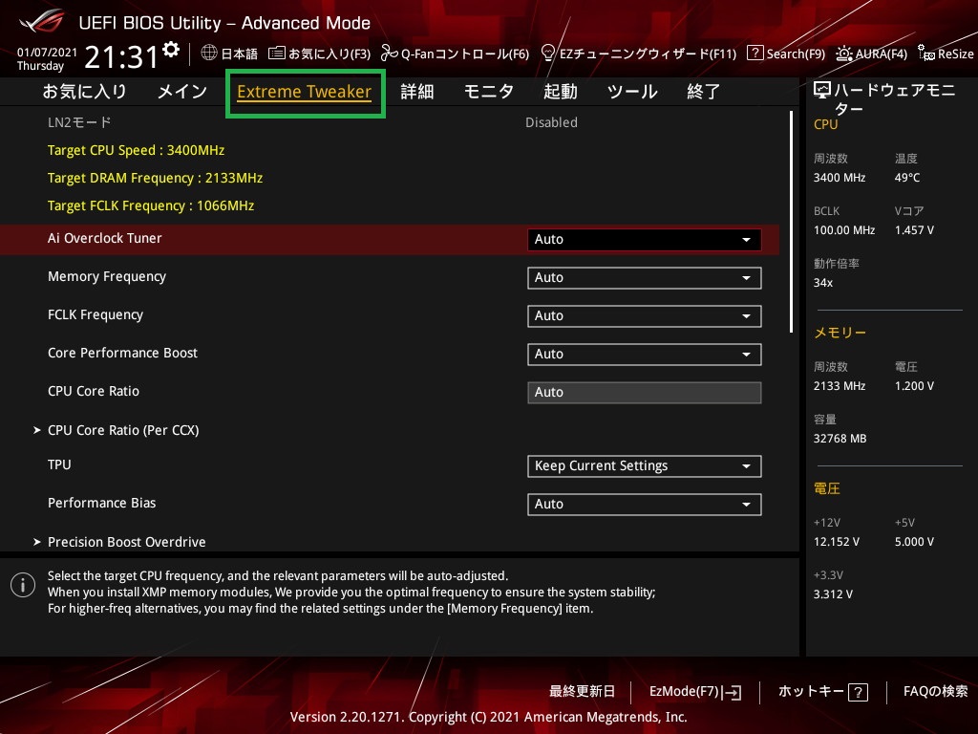Select the TPU label
The width and height of the screenshot is (978, 734).
tap(59, 464)
